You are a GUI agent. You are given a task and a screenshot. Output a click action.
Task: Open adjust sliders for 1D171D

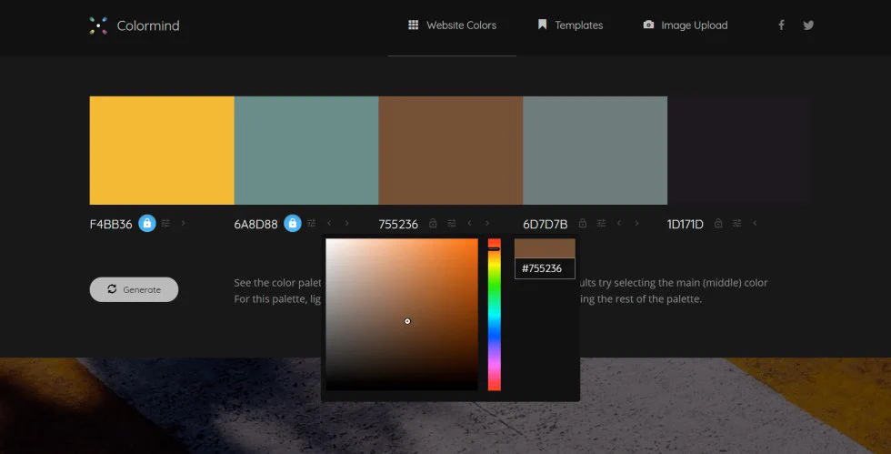(x=737, y=223)
